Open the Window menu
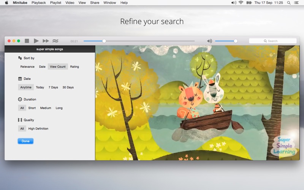The image size is (304, 190). pyautogui.click(x=109, y=3)
